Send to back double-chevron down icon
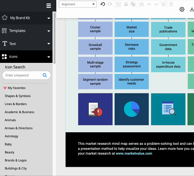The width and height of the screenshot is (194, 176). pyautogui.click(x=163, y=4)
